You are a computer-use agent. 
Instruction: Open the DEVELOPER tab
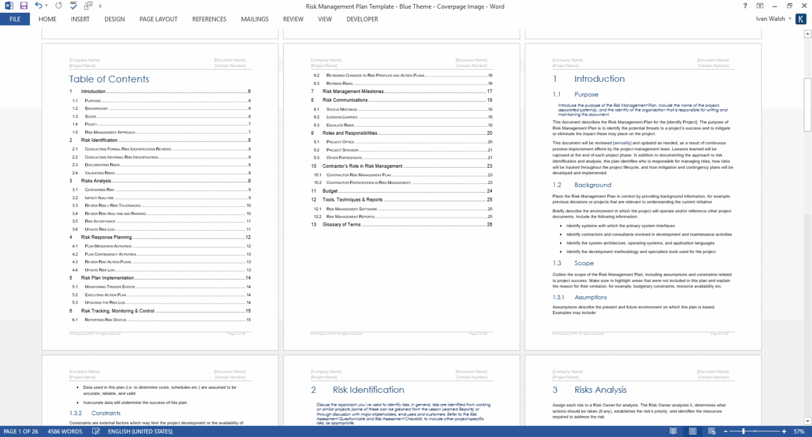(x=362, y=19)
